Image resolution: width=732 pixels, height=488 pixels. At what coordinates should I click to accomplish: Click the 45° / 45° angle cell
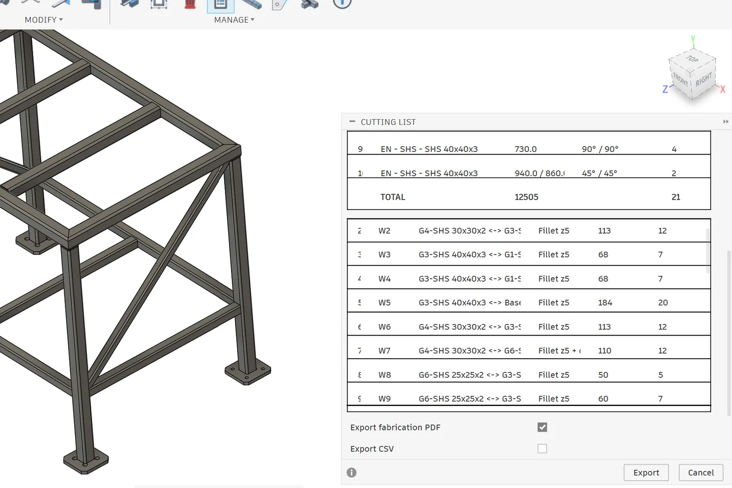(600, 173)
